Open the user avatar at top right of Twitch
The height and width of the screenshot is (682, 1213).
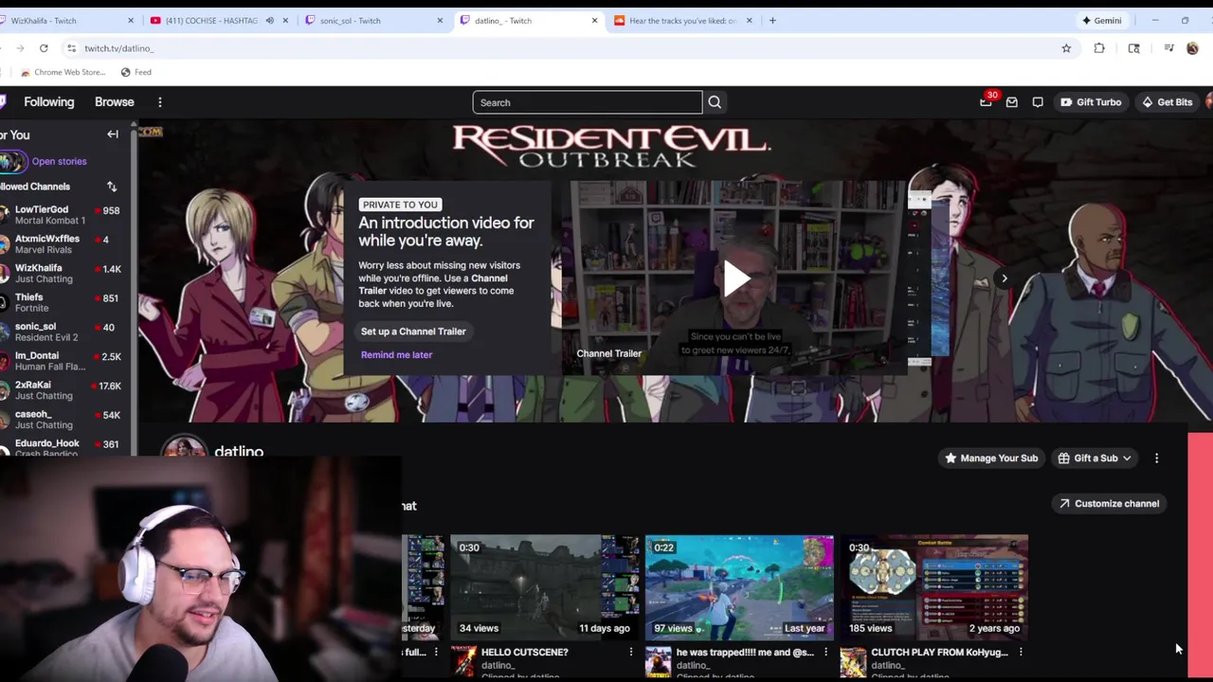click(1208, 102)
